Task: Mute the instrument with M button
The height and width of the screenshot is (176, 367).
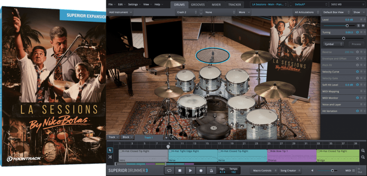Action: pyautogui.click(x=363, y=26)
